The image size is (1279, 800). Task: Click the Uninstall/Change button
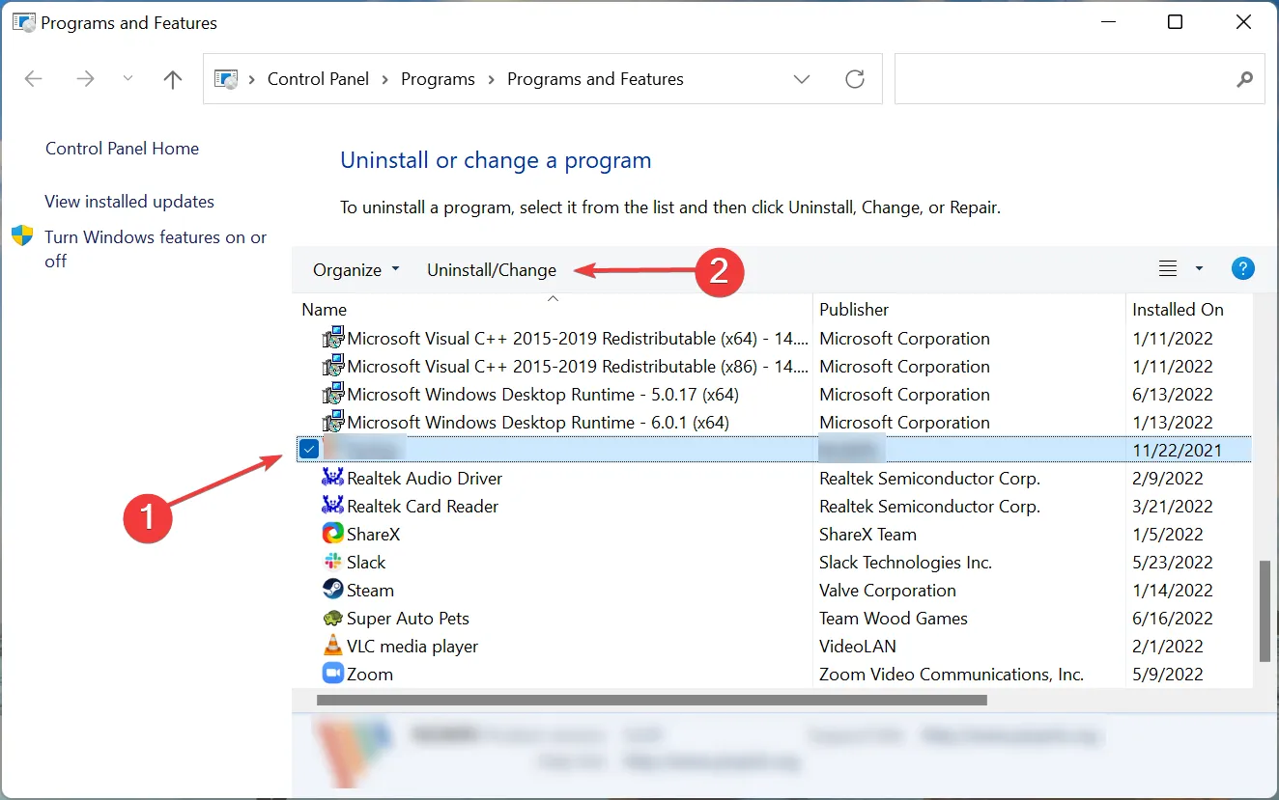click(x=492, y=270)
